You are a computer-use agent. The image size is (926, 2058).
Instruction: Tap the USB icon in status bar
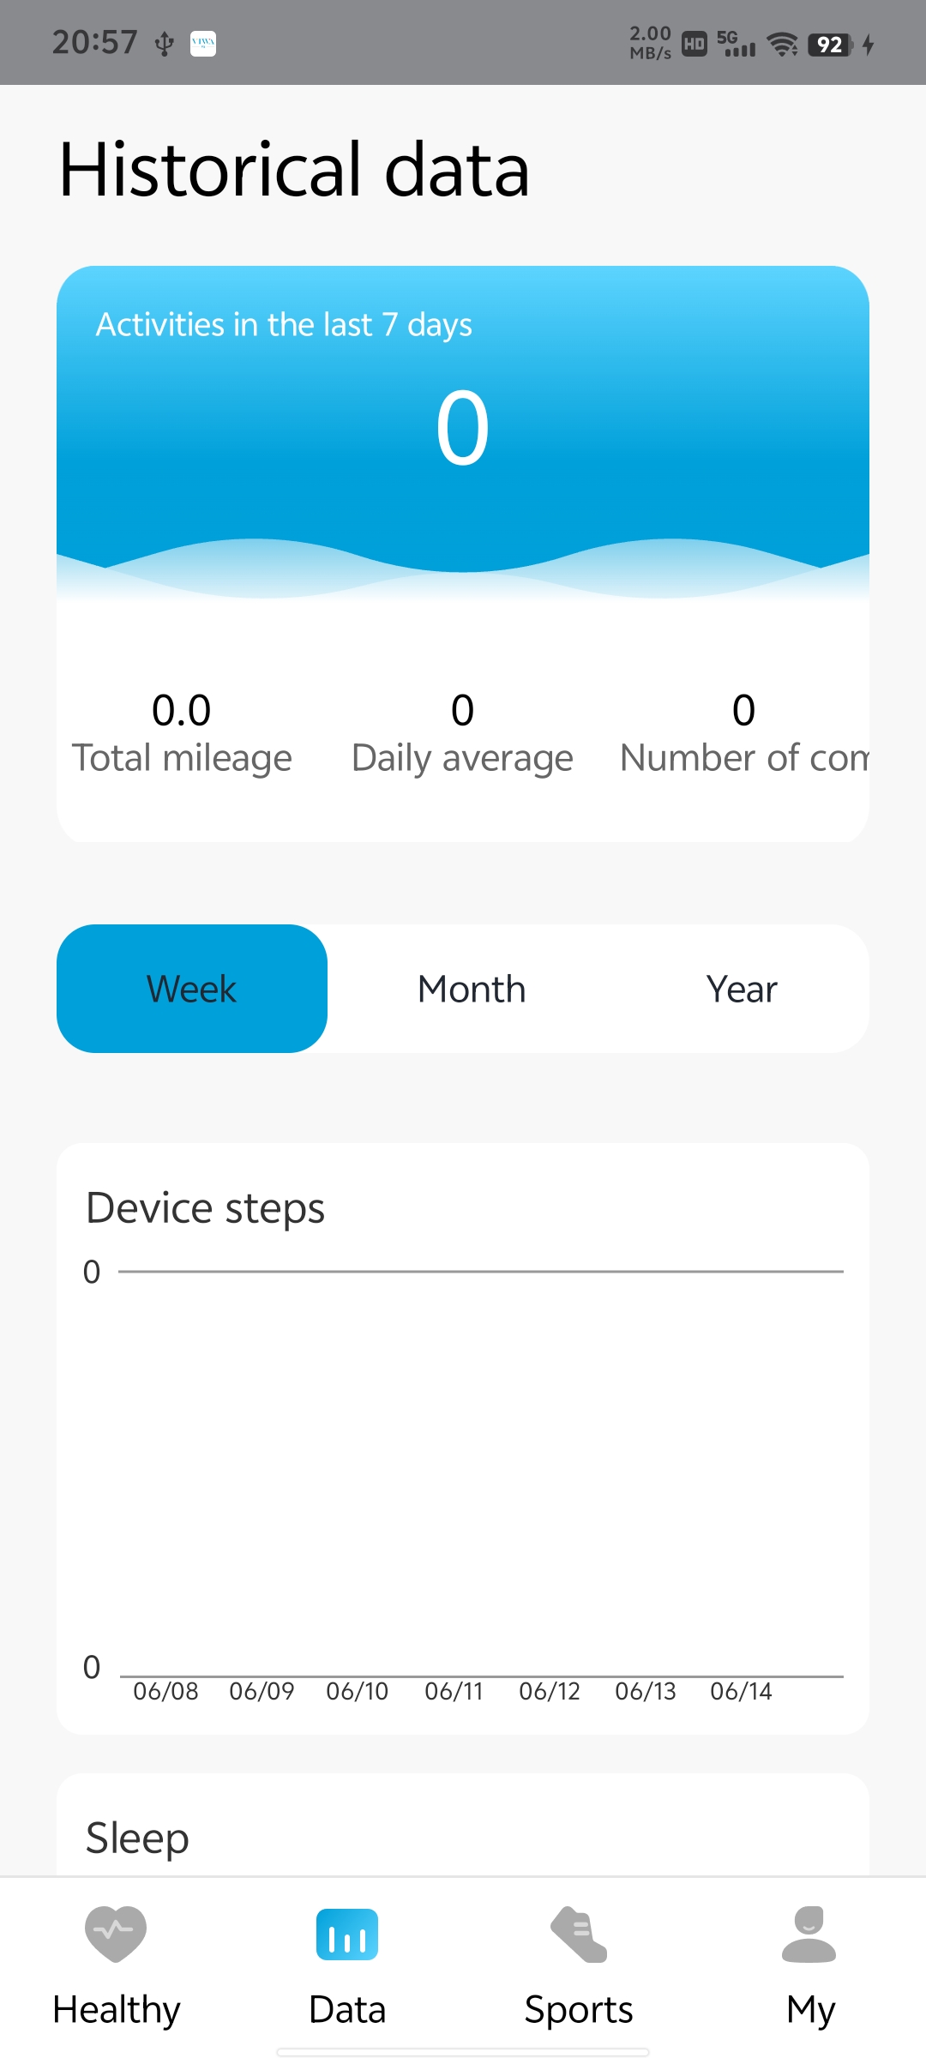[x=164, y=43]
